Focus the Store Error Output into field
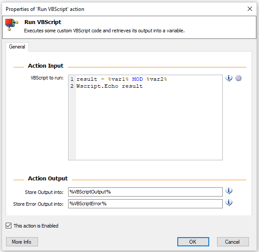The image size is (259, 252). [x=145, y=204]
